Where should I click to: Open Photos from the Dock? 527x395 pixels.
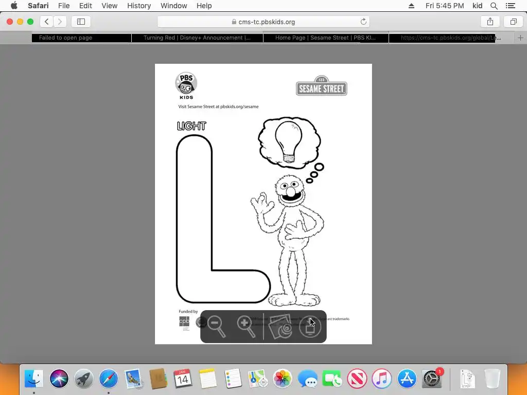coord(283,379)
